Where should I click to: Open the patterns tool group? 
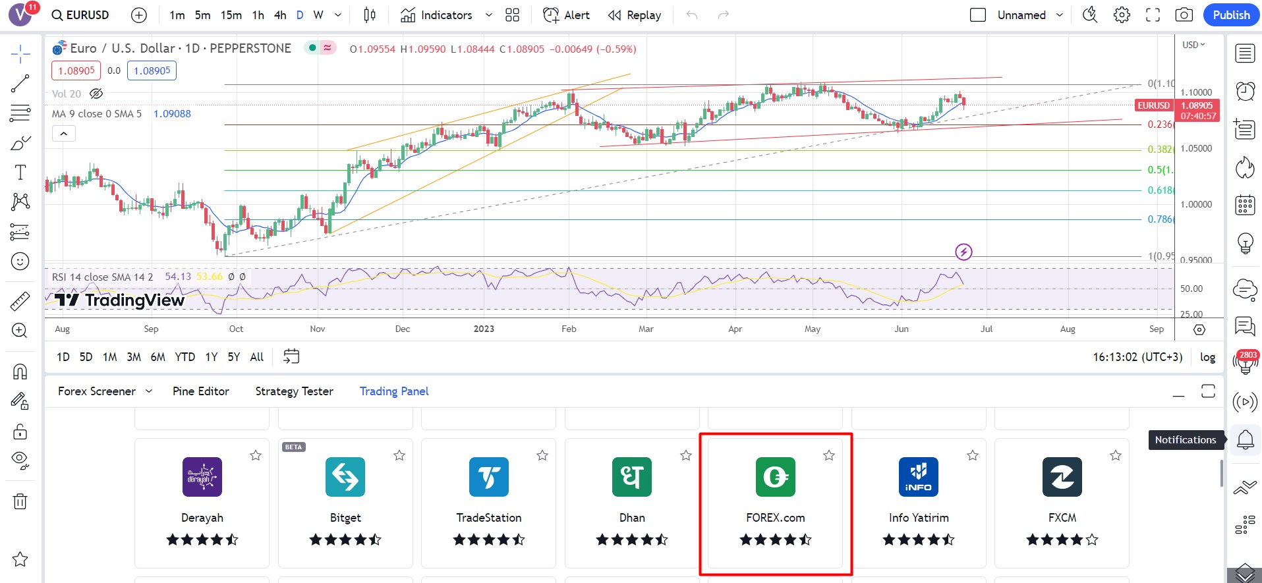click(x=20, y=202)
